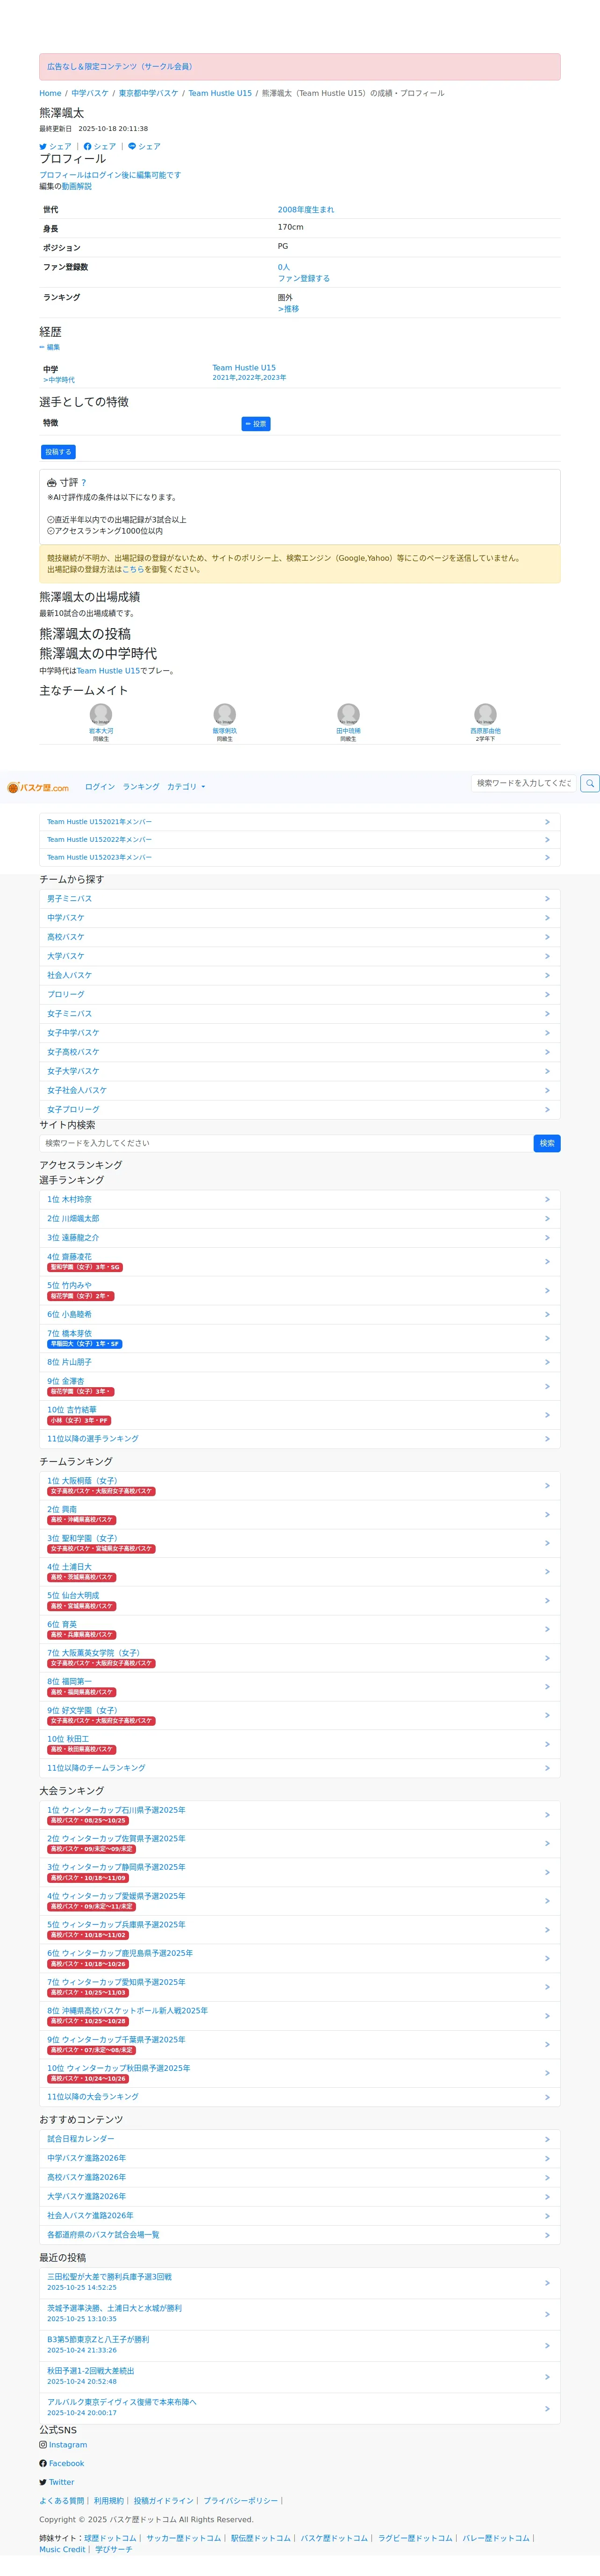Click ファン登録する link

303,279
